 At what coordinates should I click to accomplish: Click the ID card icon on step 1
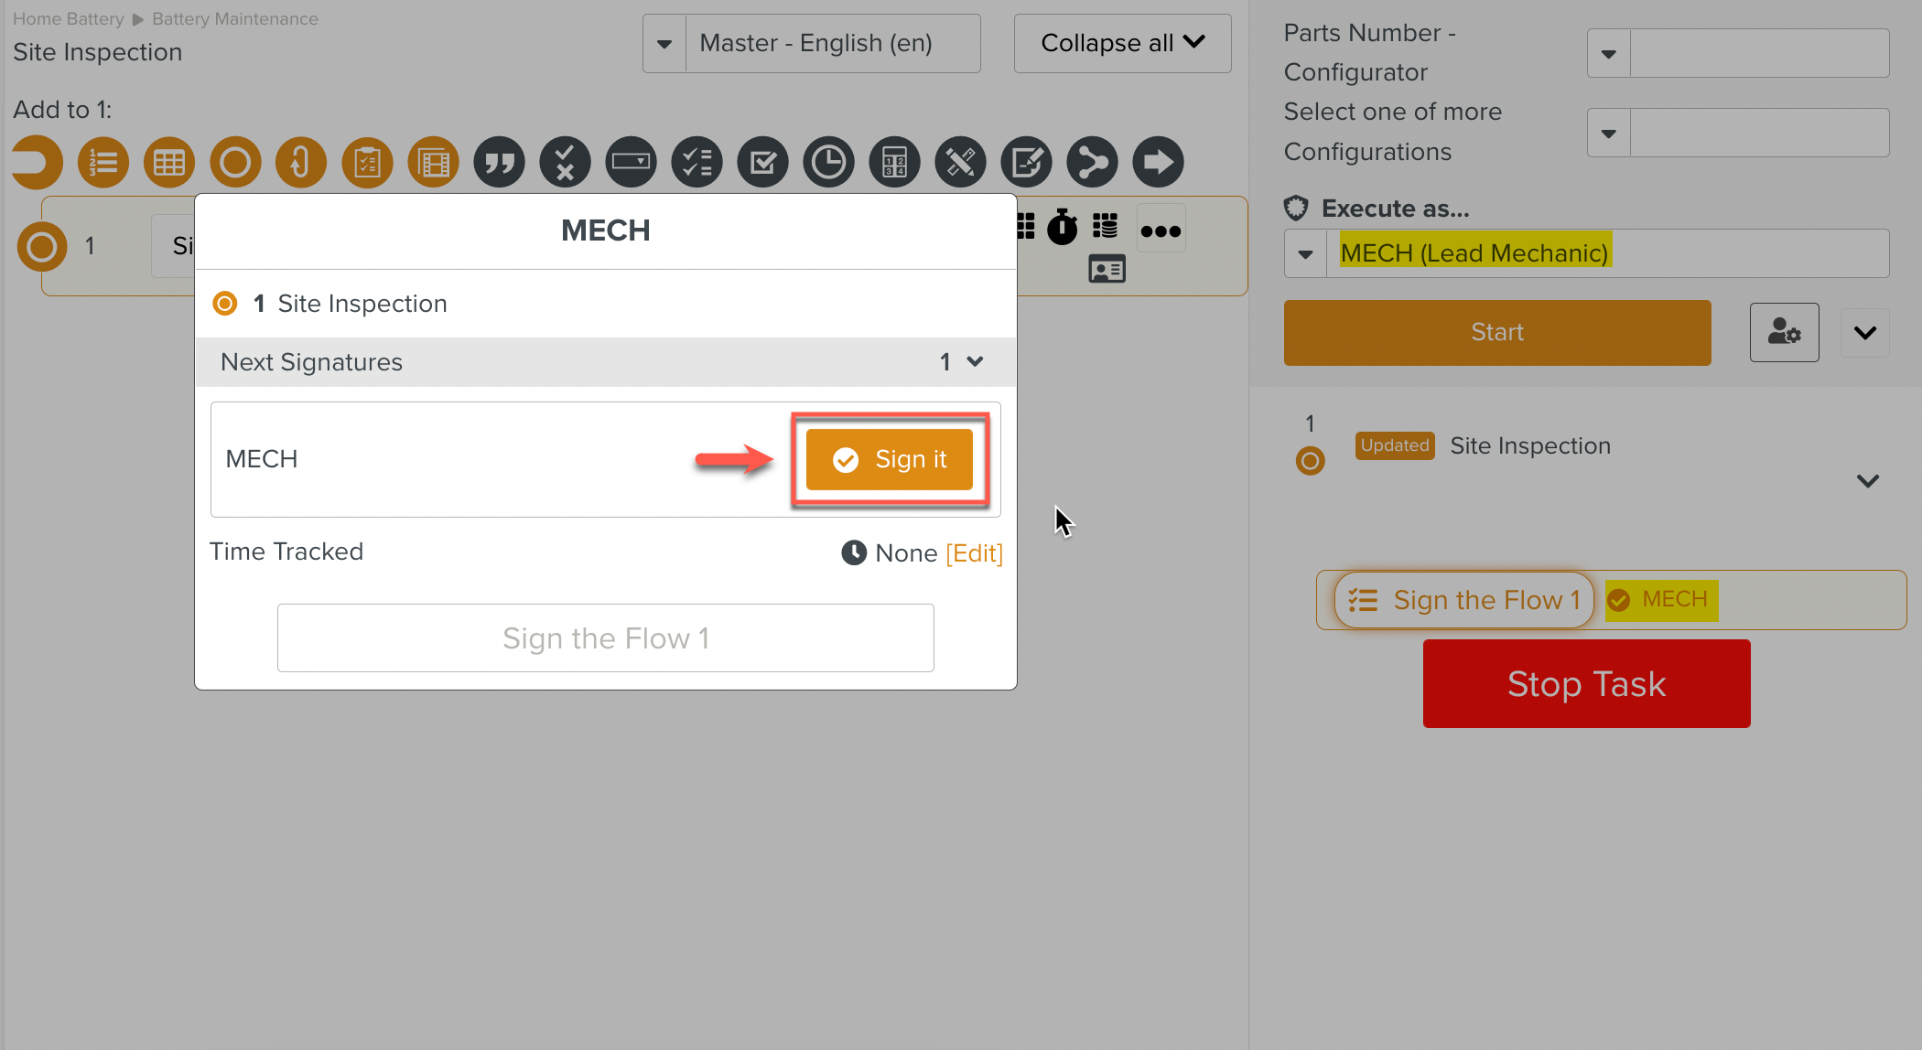(1106, 268)
